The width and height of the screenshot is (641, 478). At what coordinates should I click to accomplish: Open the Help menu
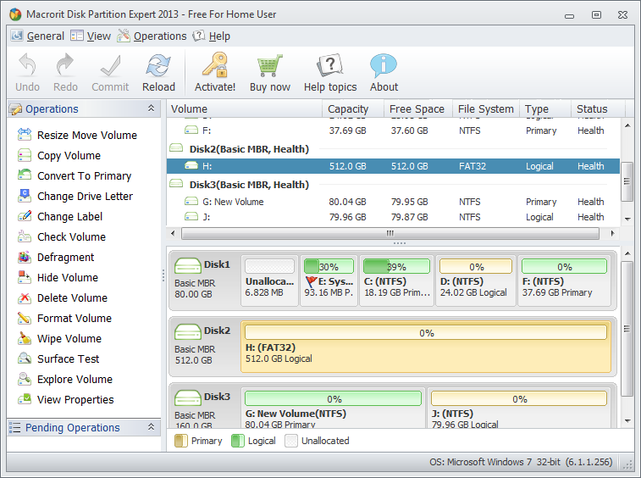[x=212, y=36]
